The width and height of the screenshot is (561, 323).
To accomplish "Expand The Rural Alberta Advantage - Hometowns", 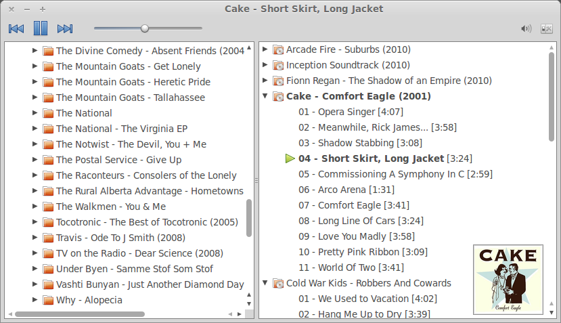I will coord(35,190).
